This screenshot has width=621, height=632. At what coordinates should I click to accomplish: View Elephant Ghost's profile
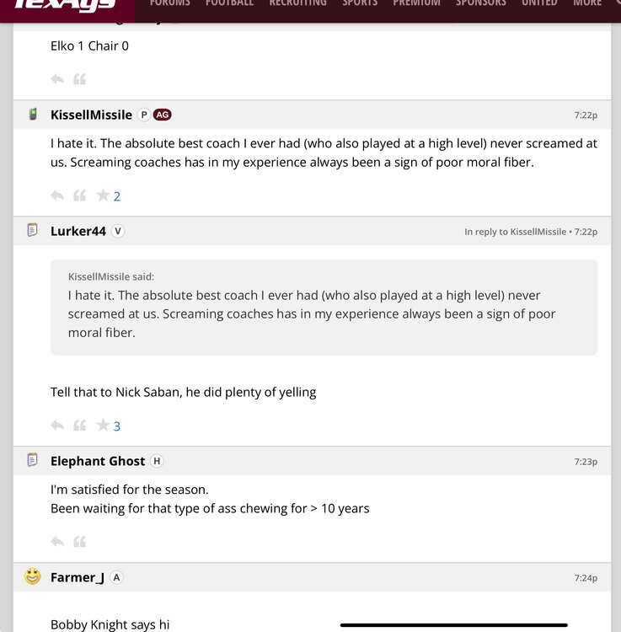(x=98, y=461)
